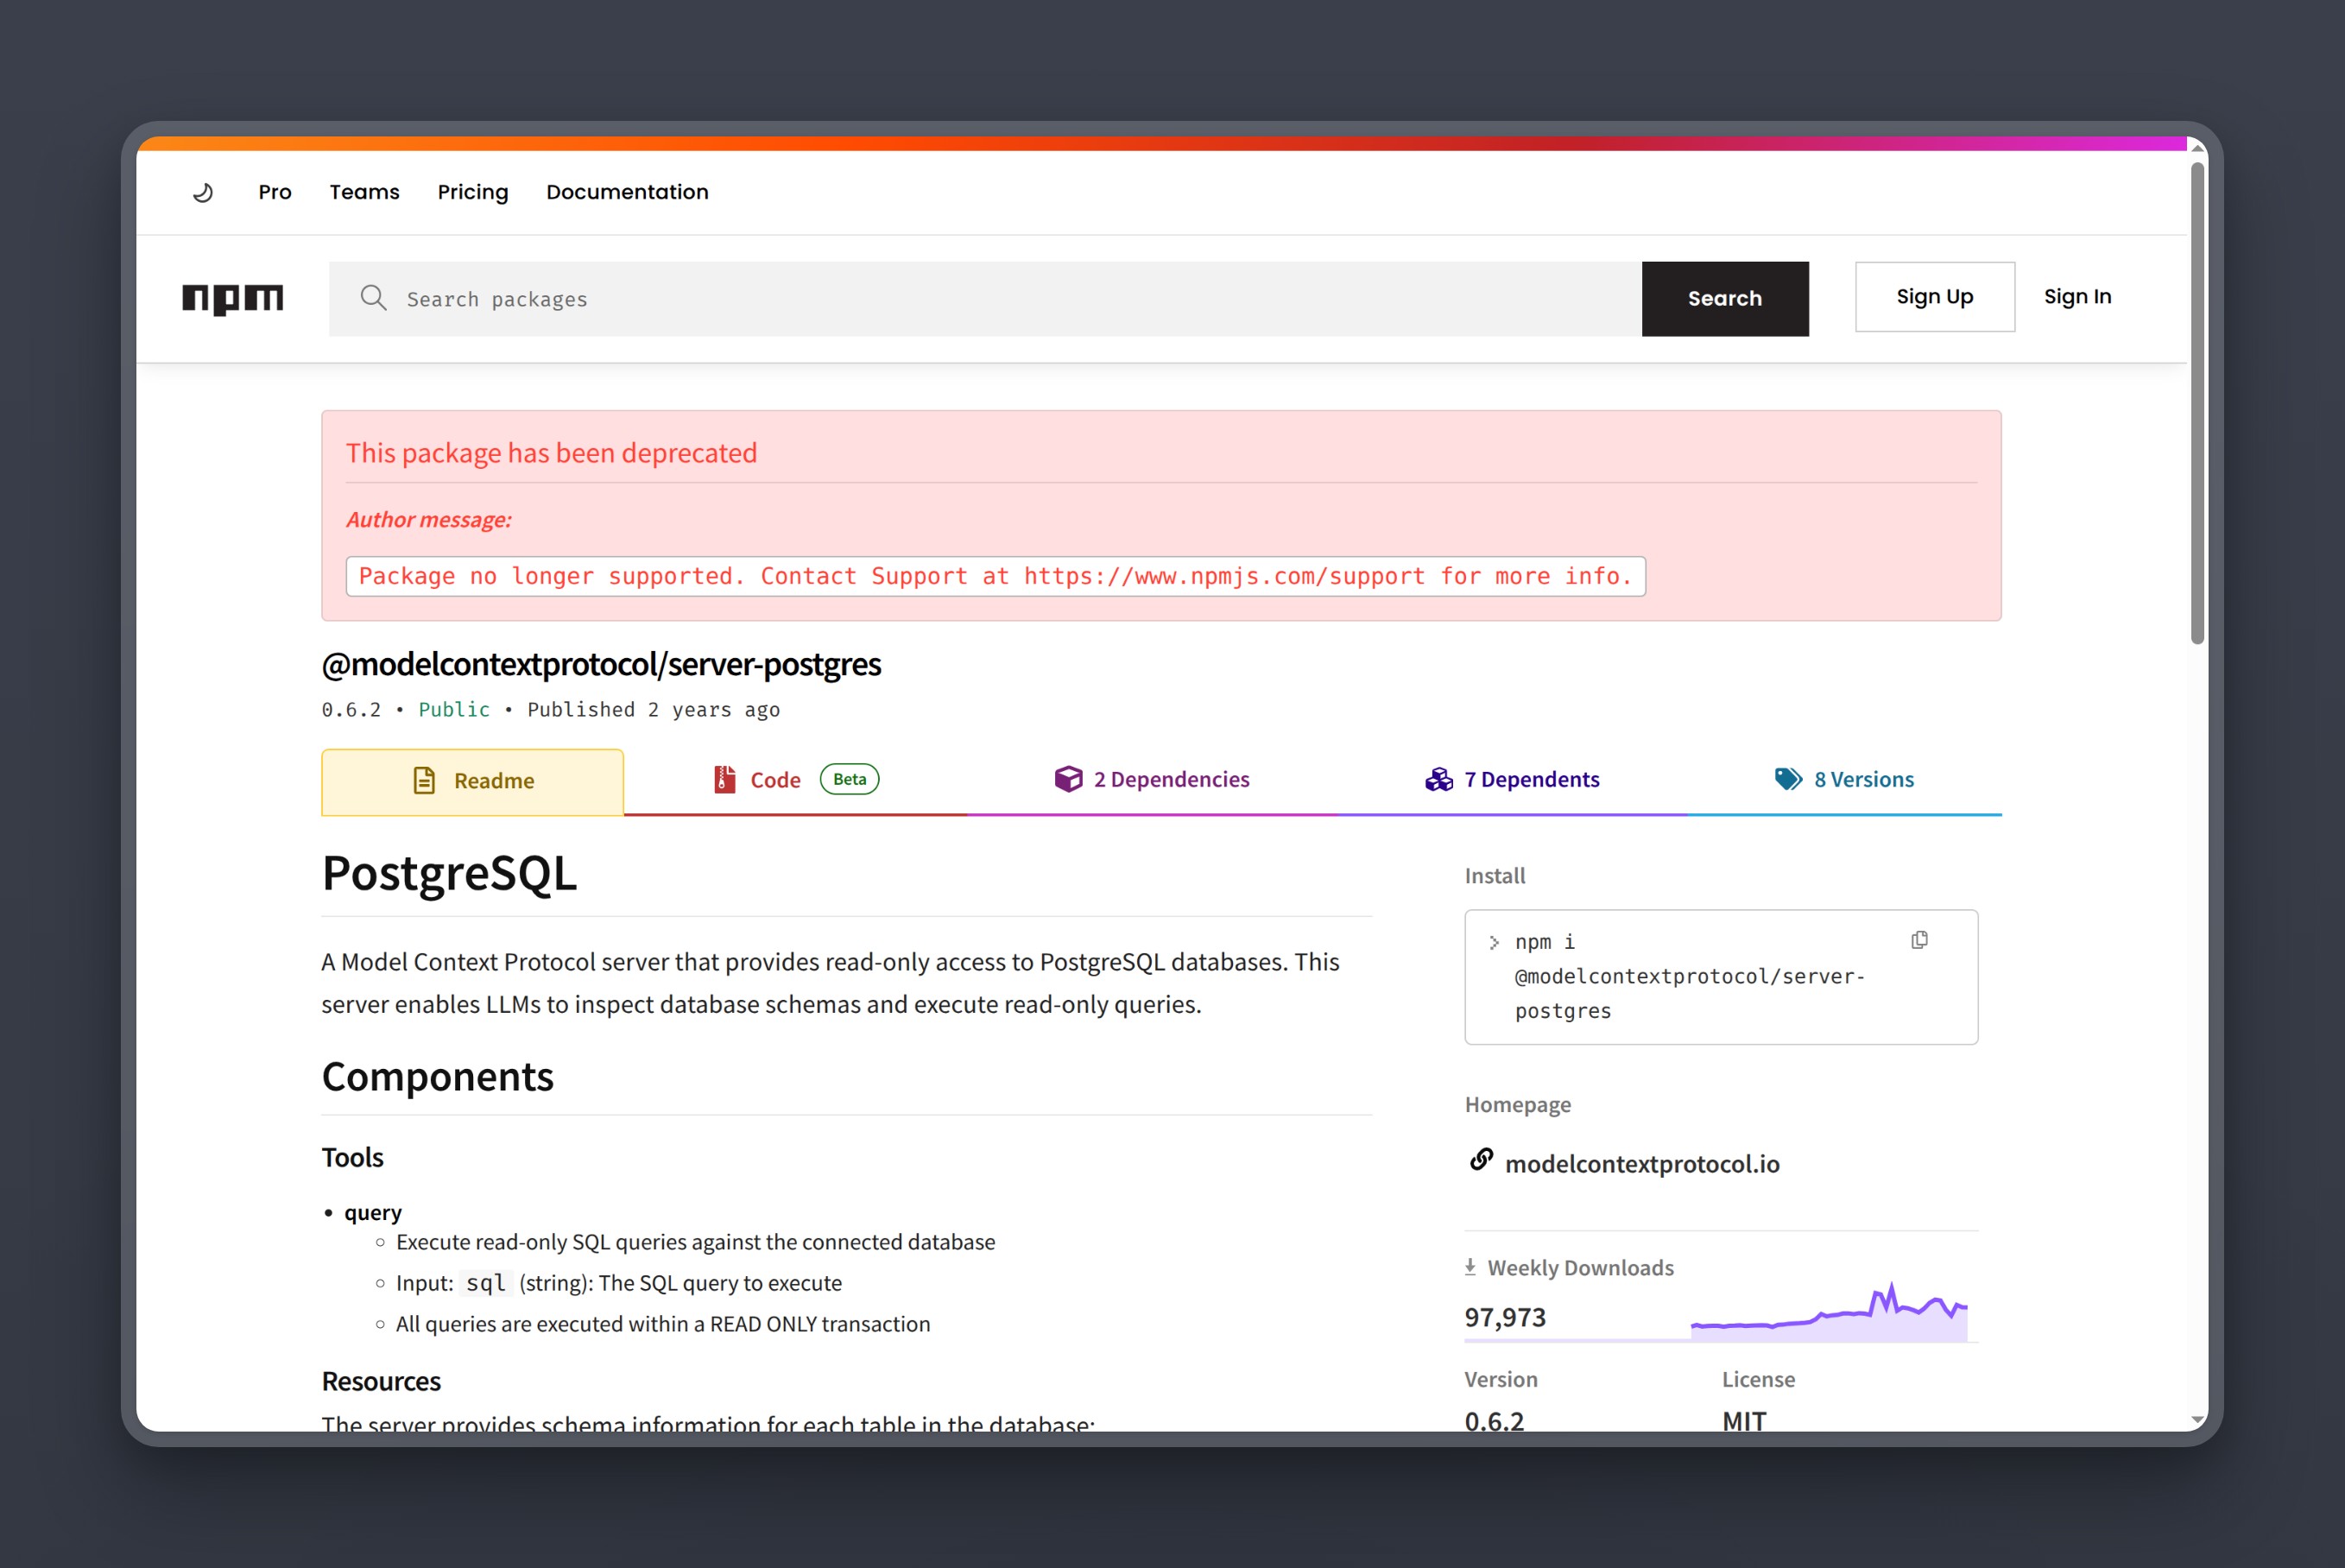Click the Sign Up button
This screenshot has width=2345, height=1568.
(1935, 297)
